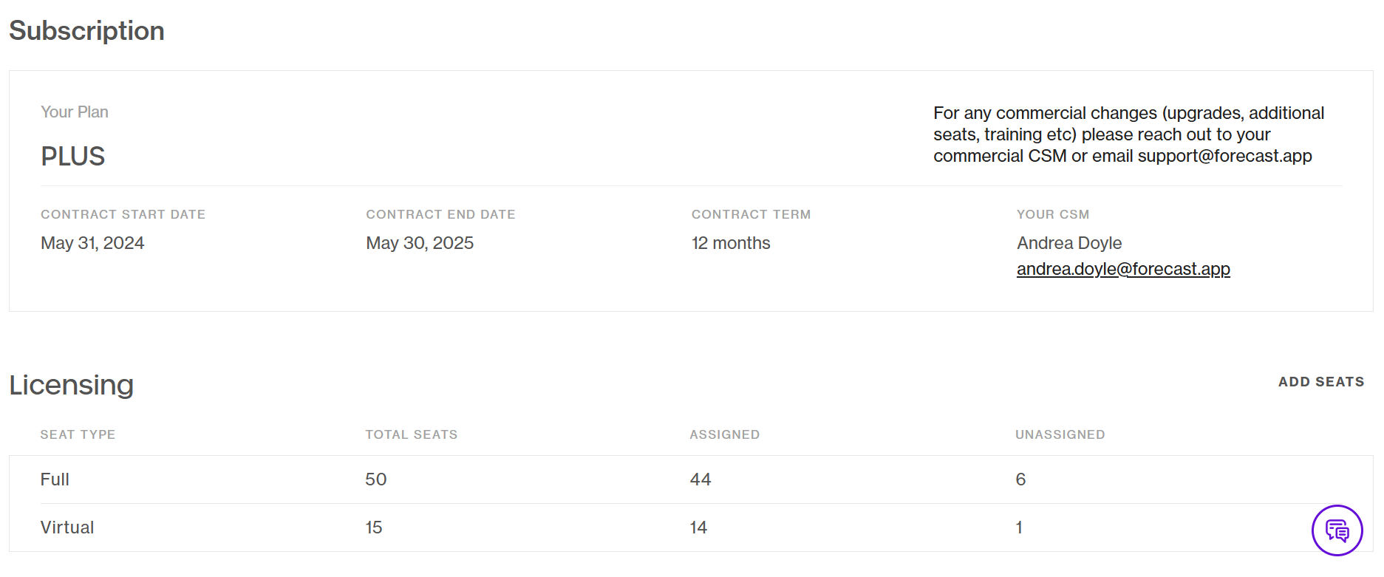Click the ASSIGNED column header
The height and width of the screenshot is (577, 1384).
click(x=724, y=434)
